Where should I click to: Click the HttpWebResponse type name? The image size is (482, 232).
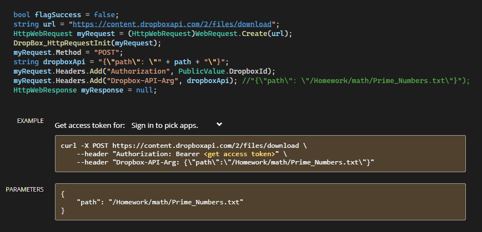point(45,90)
